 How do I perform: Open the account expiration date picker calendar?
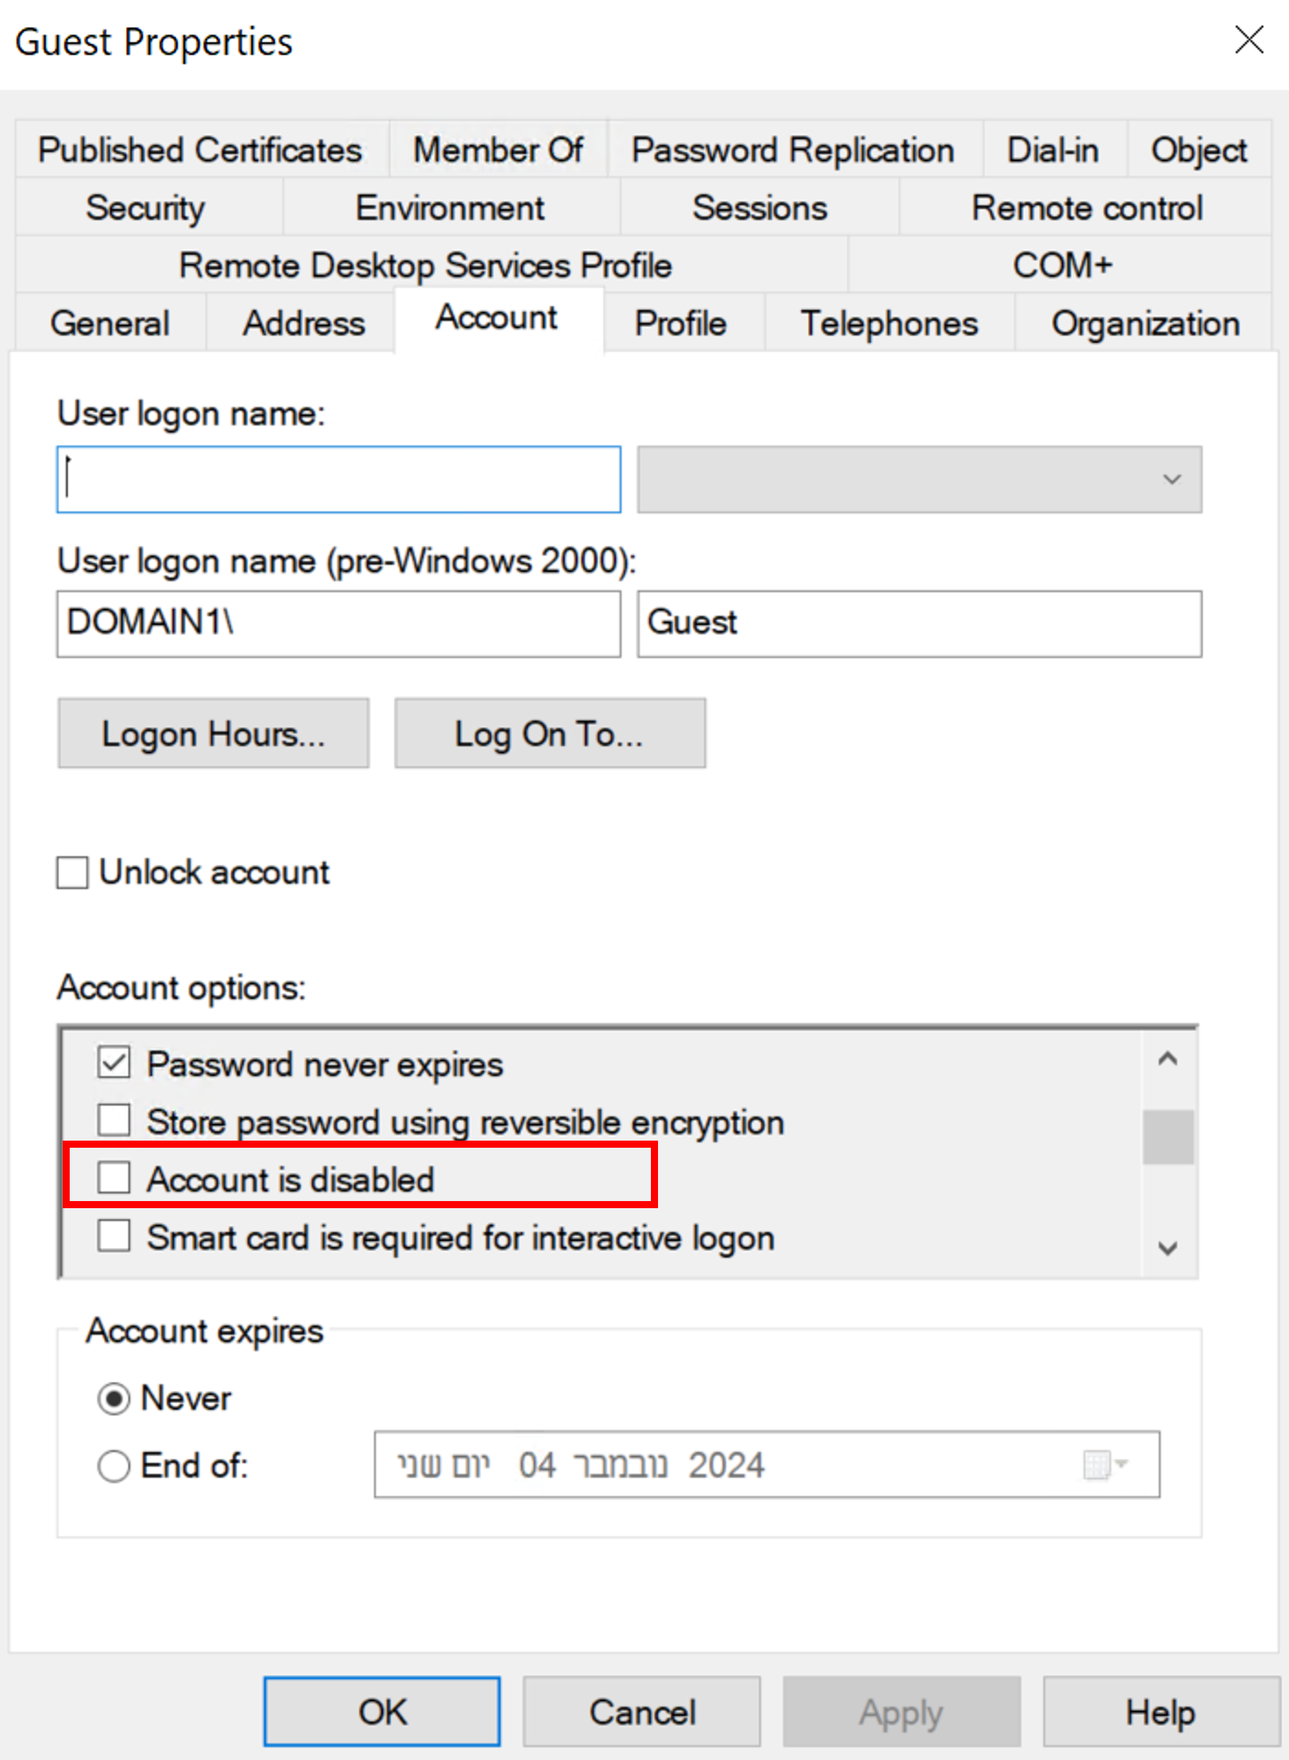[1098, 1465]
